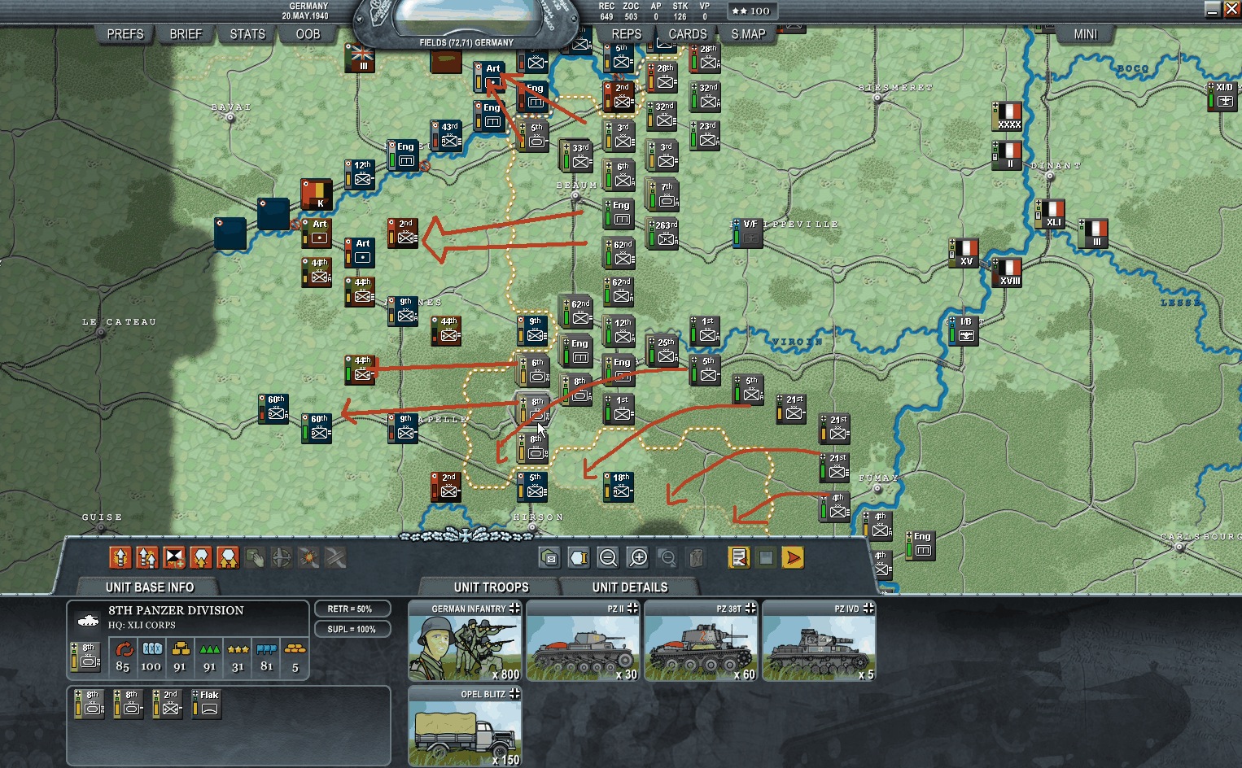The height and width of the screenshot is (768, 1242).
Task: Click the hex label toggle icon
Action: point(579,557)
